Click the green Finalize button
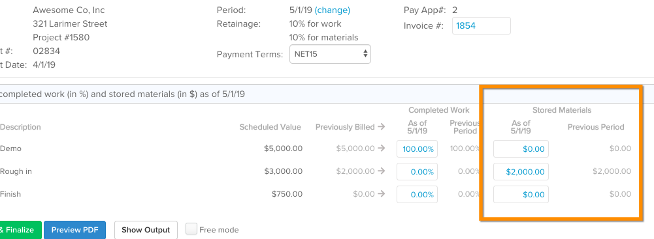The width and height of the screenshot is (654, 239). click(x=20, y=230)
